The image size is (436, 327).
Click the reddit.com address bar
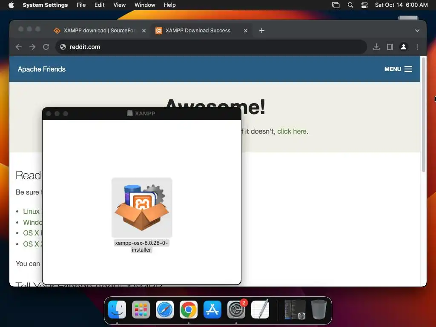pyautogui.click(x=211, y=47)
